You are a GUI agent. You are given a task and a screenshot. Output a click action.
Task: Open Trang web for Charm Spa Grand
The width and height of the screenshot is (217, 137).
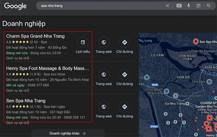[x=104, y=45]
